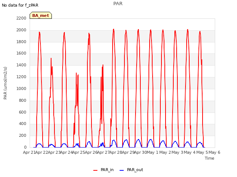Viewport: 237px width, 177px height.
Task: Click the x-axis label May 6
Action: 214,152
